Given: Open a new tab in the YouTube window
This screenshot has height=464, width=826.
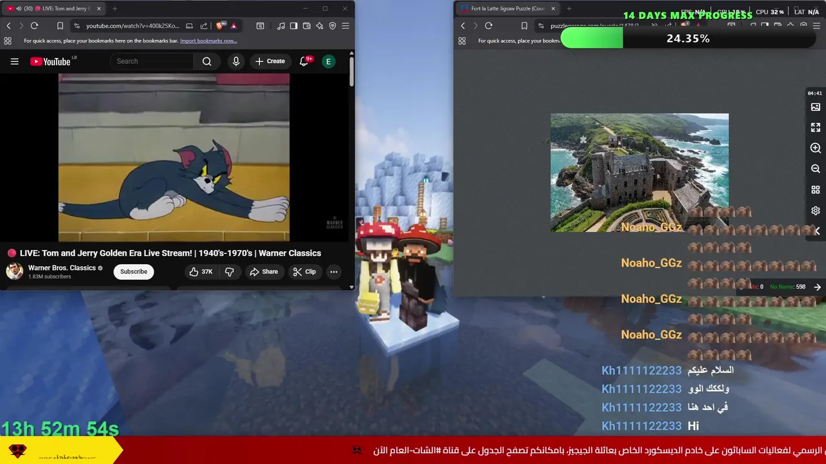Looking at the screenshot, I should point(114,8).
